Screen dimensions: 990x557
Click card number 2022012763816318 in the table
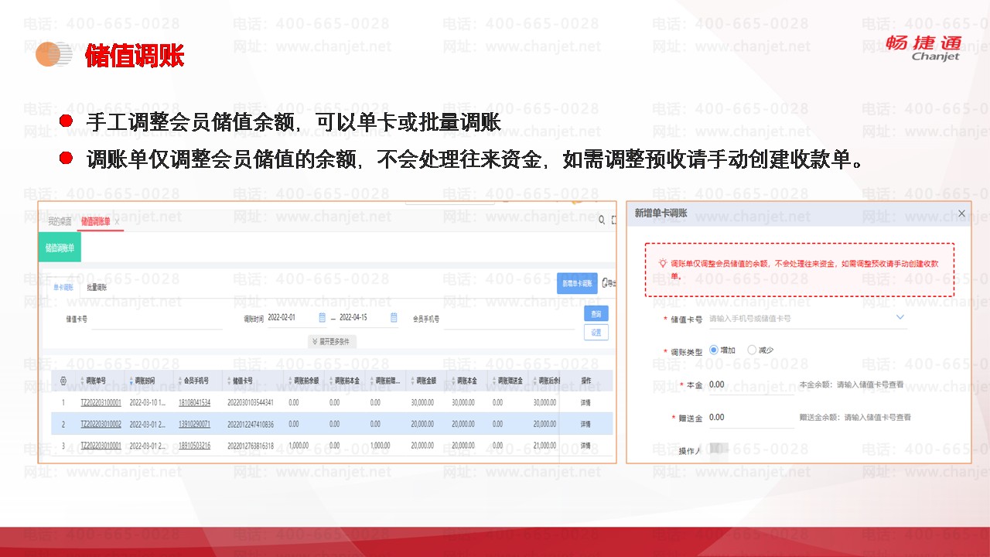(250, 446)
